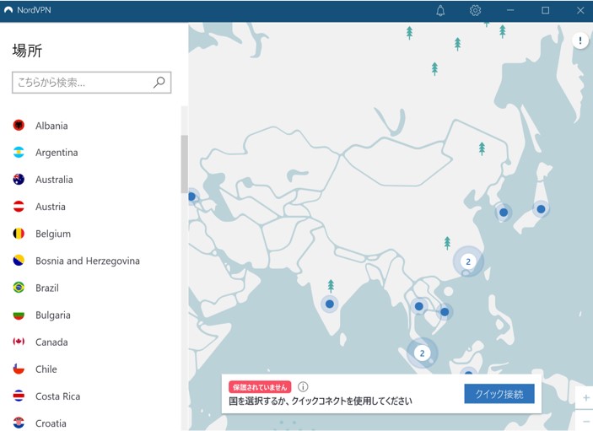Viewport: 593px width, 431px height.
Task: Click the India server pin on map
Action: 330,304
